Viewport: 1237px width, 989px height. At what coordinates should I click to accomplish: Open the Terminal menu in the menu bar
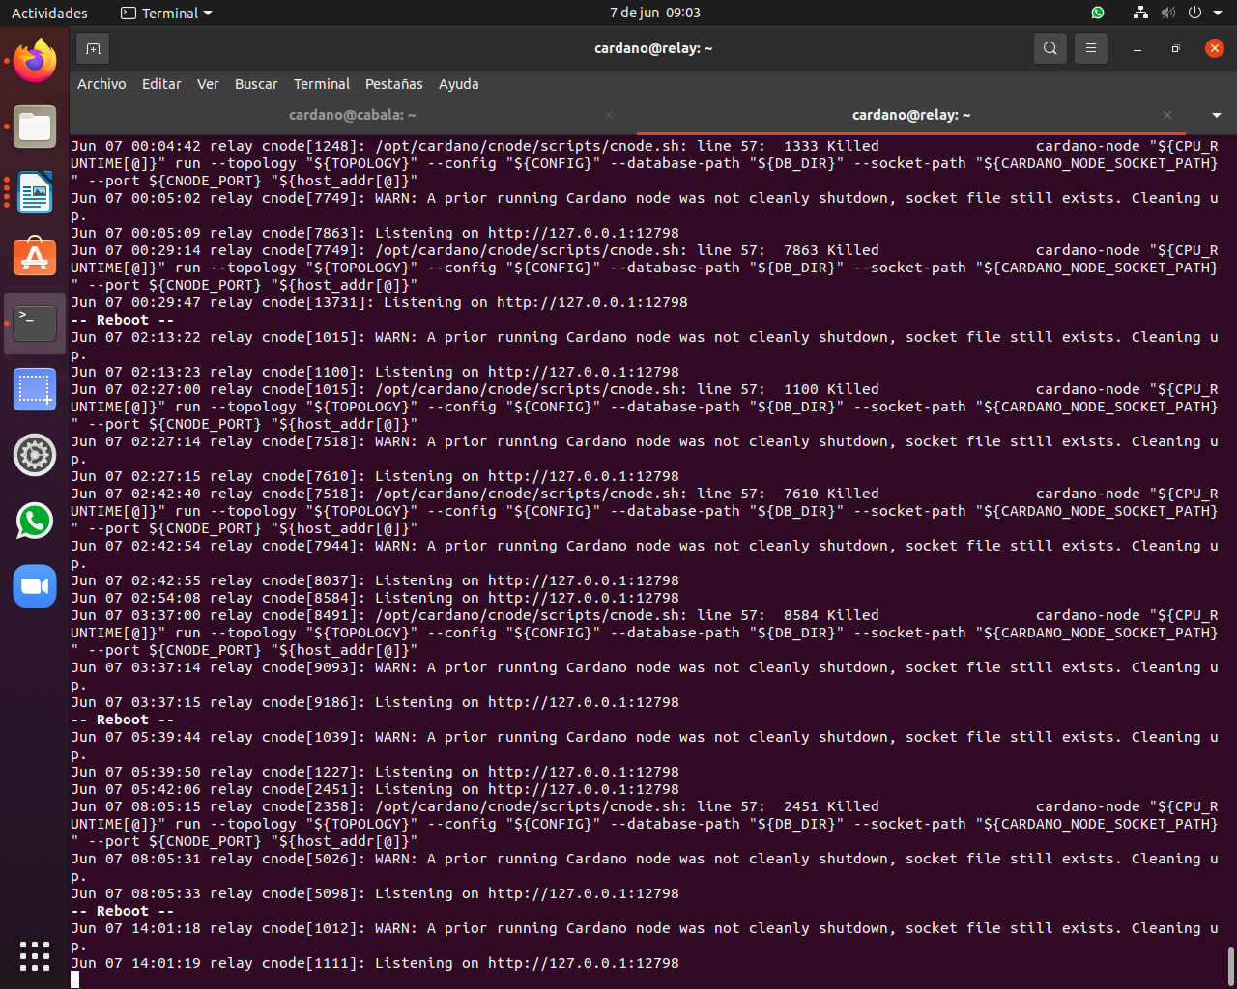pyautogui.click(x=322, y=84)
